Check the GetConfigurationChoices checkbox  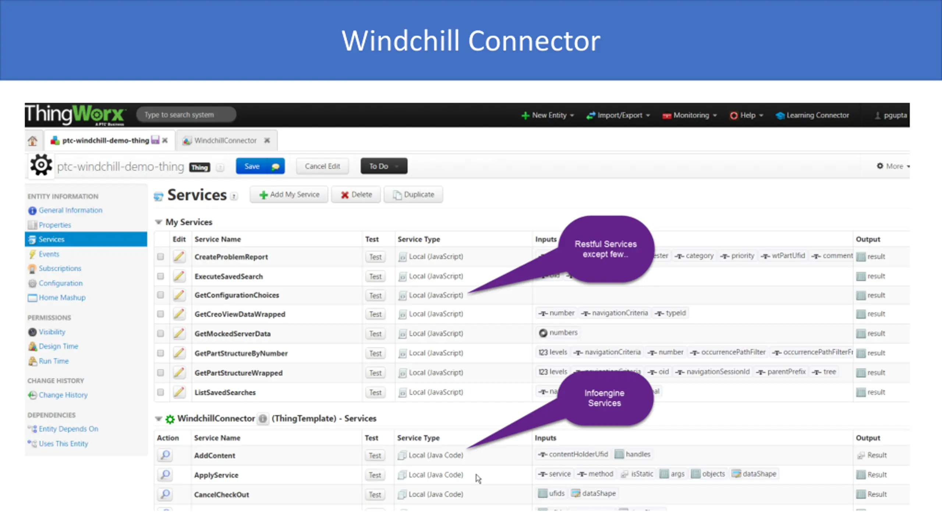tap(160, 295)
